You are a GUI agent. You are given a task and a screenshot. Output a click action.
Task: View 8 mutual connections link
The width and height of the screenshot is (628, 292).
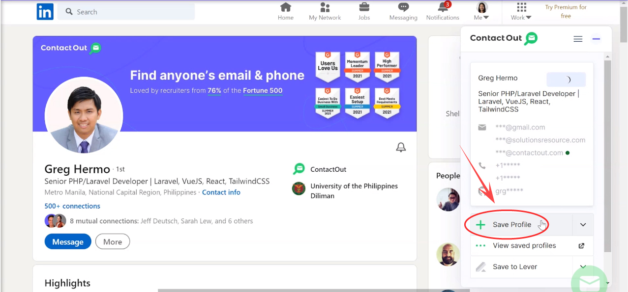(161, 221)
